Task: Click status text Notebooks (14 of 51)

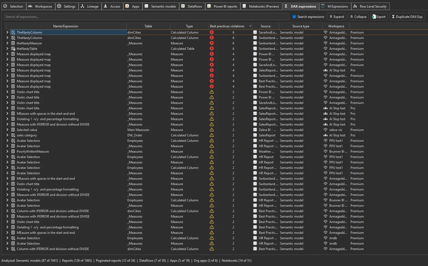Action: (x=237, y=261)
